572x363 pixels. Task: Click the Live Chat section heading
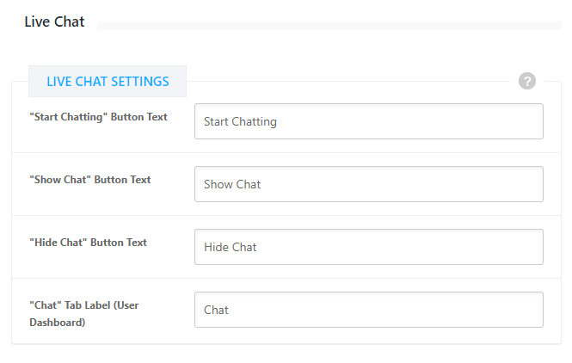(54, 22)
